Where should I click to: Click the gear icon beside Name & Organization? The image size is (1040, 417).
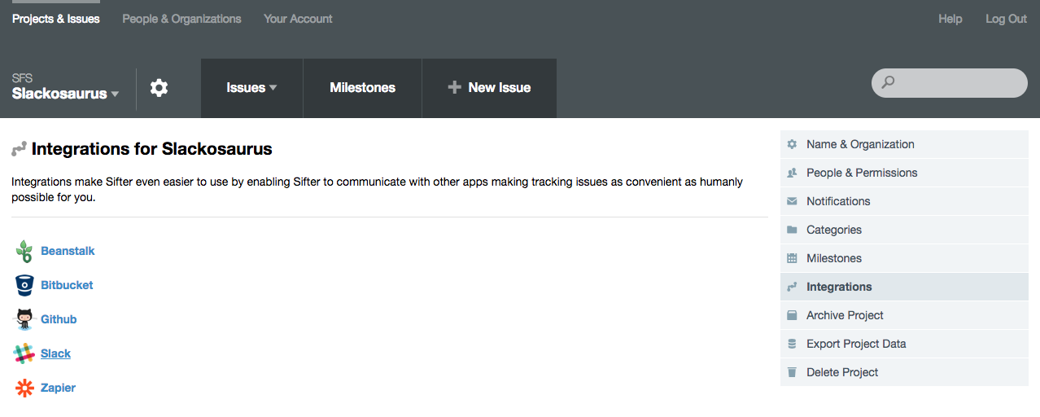[792, 144]
